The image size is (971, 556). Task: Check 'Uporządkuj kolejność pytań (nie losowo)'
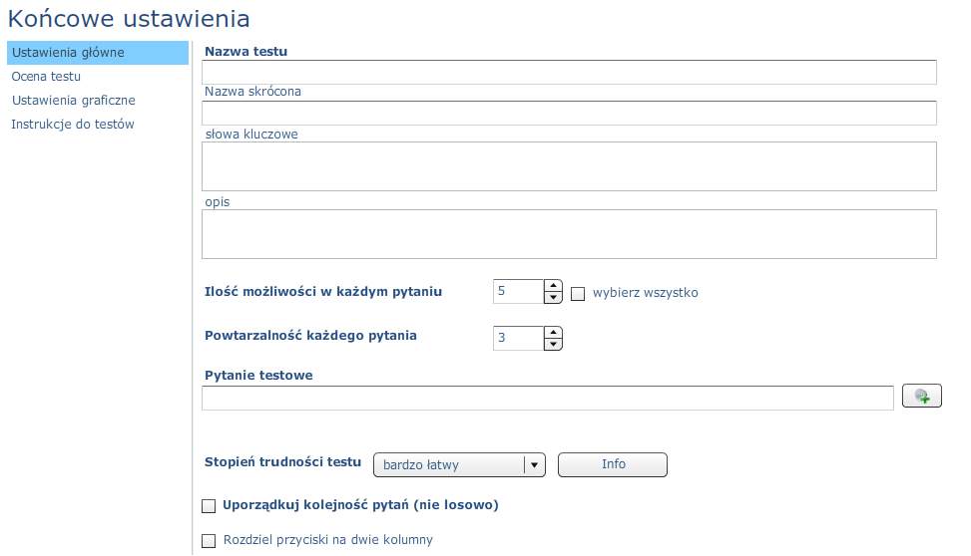click(209, 506)
